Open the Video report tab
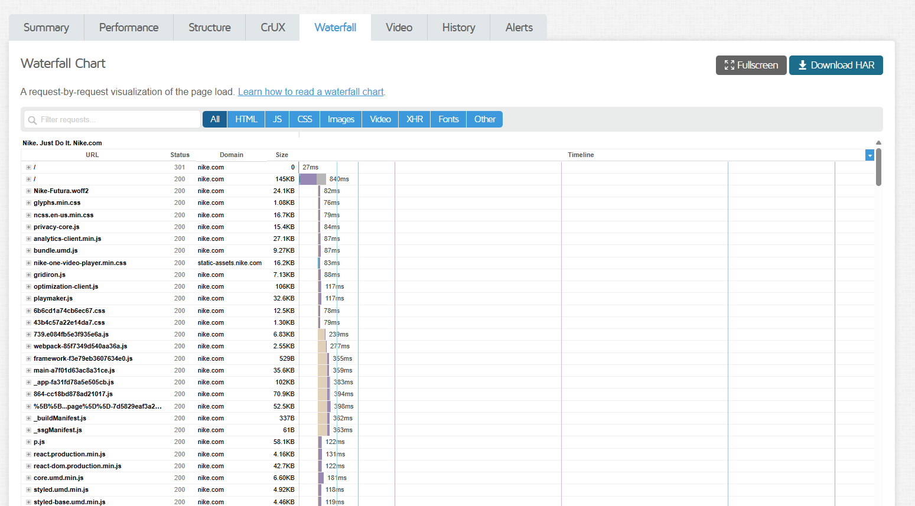The image size is (915, 506). pyautogui.click(x=399, y=28)
